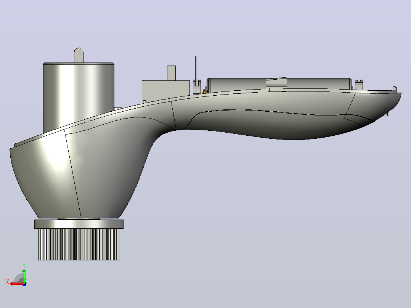
Task: Select the wedge clip on top of battery
Action: point(276,83)
